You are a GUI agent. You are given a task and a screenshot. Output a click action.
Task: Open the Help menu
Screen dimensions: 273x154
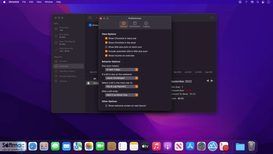pos(59,2)
